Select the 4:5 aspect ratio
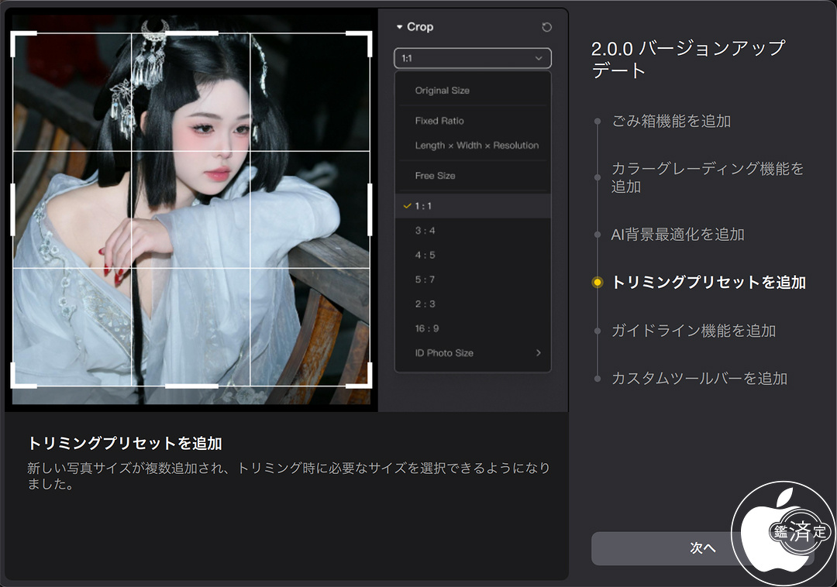The image size is (837, 587). click(425, 256)
